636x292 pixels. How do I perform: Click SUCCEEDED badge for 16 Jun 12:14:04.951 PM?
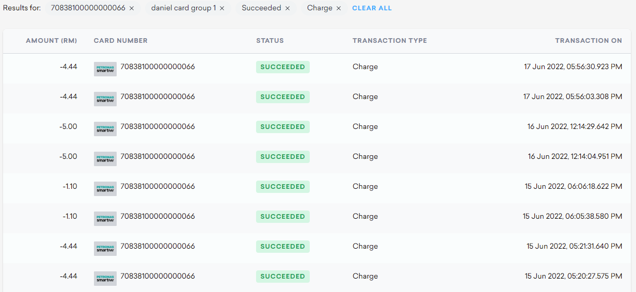point(283,157)
